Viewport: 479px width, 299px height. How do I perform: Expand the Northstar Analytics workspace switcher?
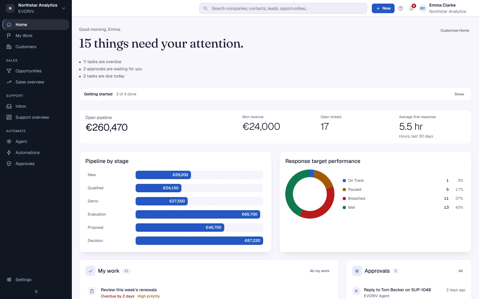point(36,8)
